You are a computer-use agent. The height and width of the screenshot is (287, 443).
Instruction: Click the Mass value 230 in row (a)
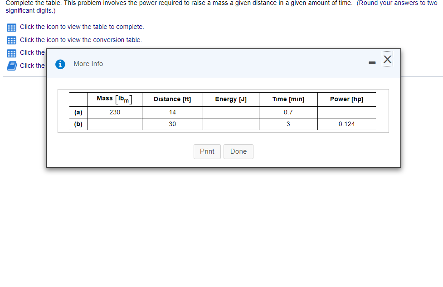tap(114, 112)
